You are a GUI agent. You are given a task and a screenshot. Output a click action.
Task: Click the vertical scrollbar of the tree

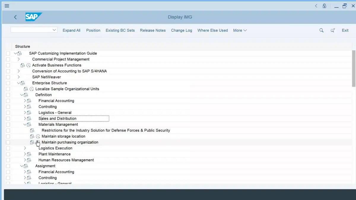tap(354, 68)
